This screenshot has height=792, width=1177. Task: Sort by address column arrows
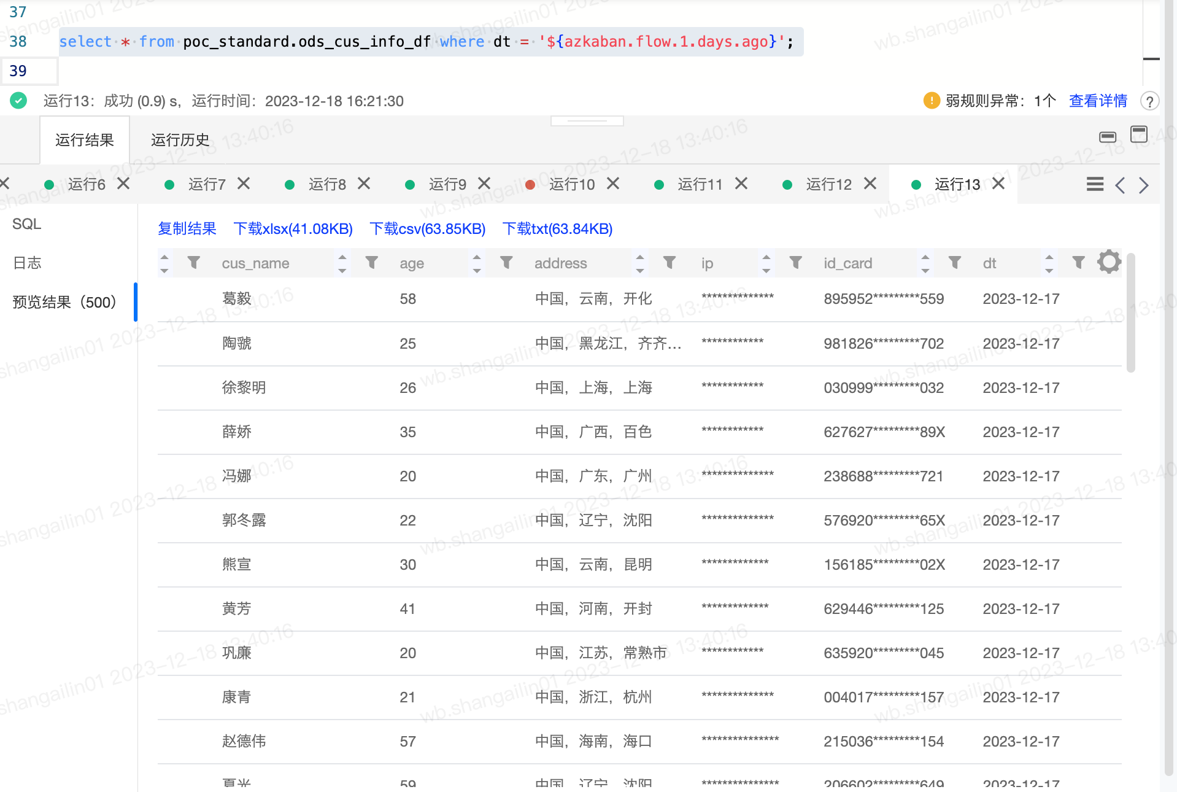coord(640,263)
